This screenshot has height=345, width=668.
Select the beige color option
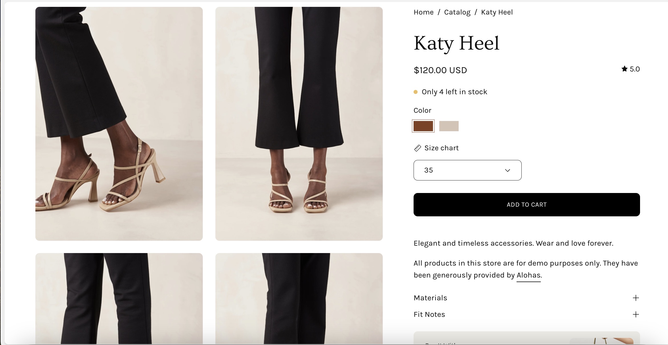point(449,126)
